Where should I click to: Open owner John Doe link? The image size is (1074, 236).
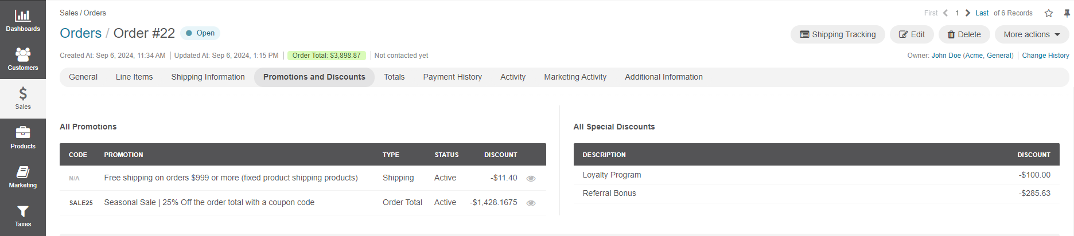click(x=946, y=56)
